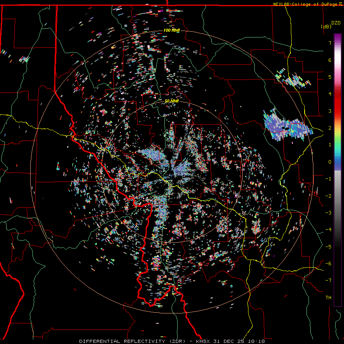Click the legend value 0 tick label
The width and height of the screenshot is (344, 344).
330,162
